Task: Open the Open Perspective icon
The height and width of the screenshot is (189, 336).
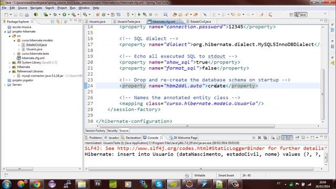Action: pos(291,15)
